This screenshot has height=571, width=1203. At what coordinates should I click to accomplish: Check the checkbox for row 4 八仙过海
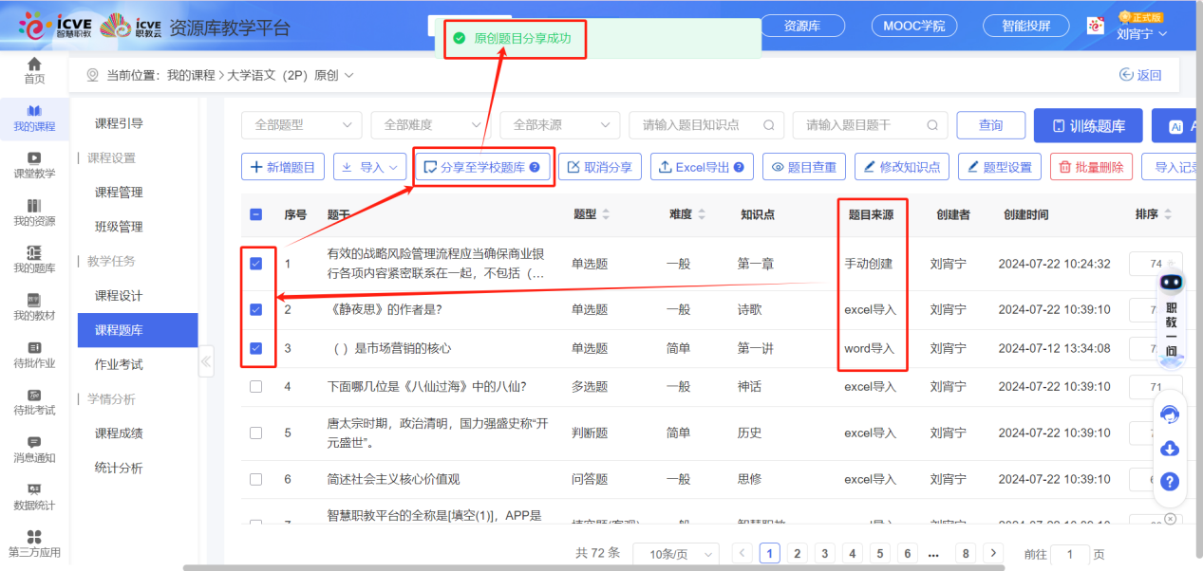(255, 386)
